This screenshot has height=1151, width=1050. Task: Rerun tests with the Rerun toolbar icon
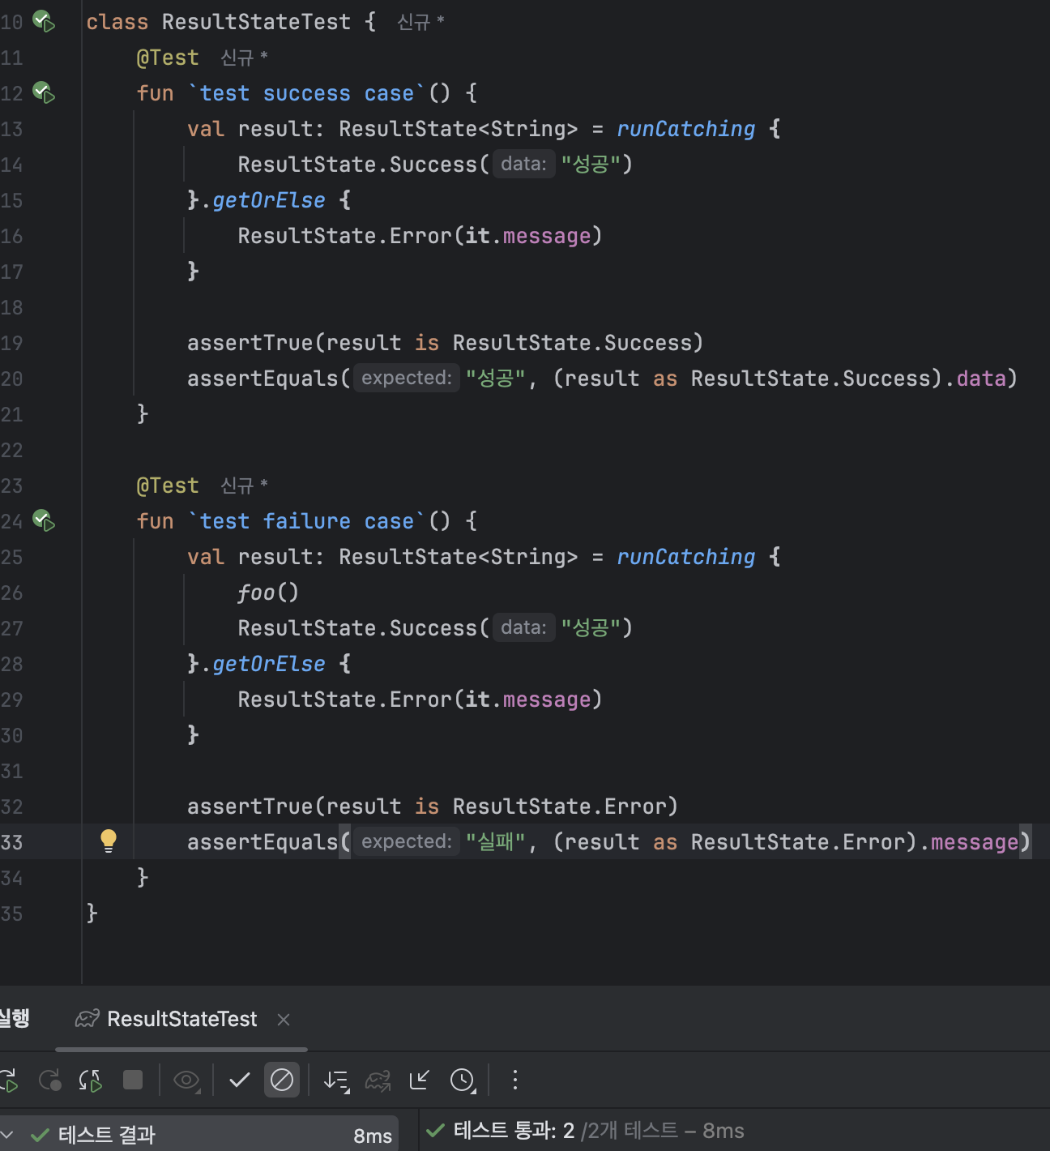coord(8,1080)
